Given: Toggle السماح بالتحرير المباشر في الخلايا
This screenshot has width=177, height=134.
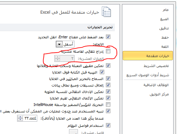Looking at the screenshot, I should pos(108,79).
